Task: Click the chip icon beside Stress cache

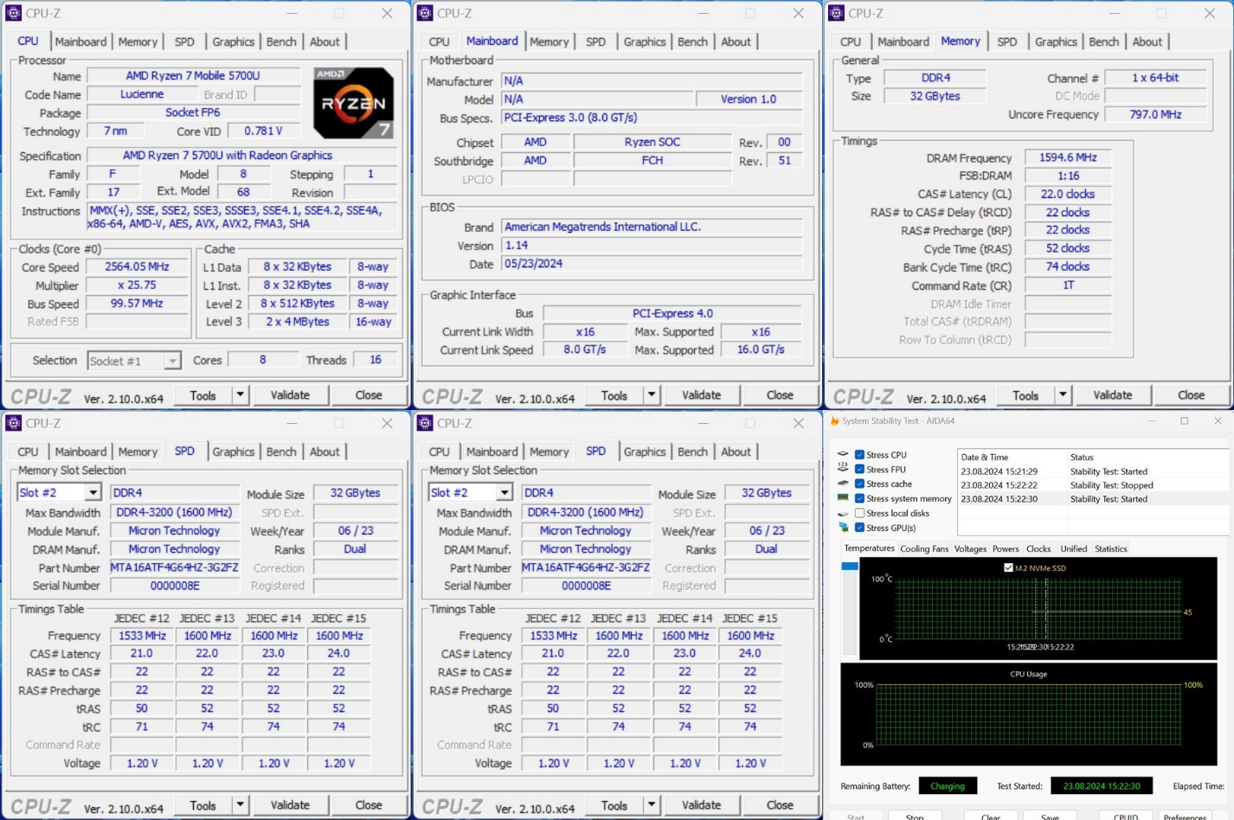Action: pyautogui.click(x=843, y=484)
